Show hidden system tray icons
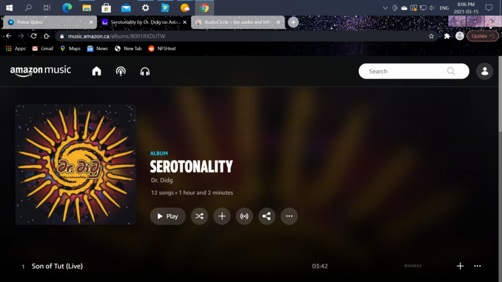The image size is (502, 282). pos(385,8)
